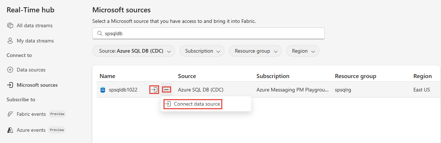441x143 pixels.
Task: Open the Region filter dropdown
Action: click(x=303, y=51)
